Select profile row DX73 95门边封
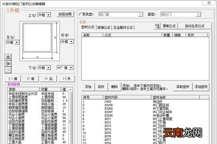217x144 pixels. pos(145,126)
